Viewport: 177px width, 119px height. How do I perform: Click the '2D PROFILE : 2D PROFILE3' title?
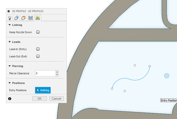point(28,11)
